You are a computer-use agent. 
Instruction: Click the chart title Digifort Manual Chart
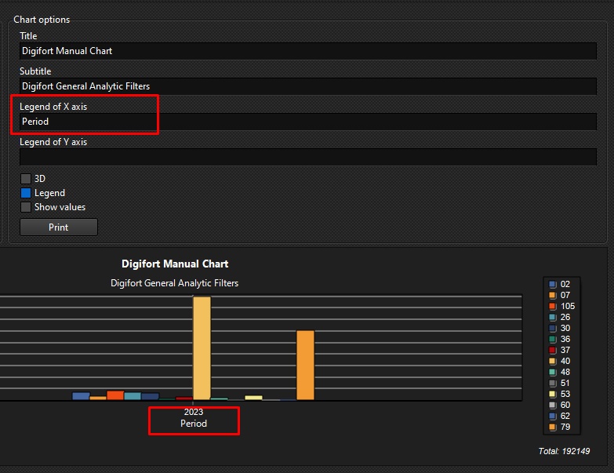point(175,264)
